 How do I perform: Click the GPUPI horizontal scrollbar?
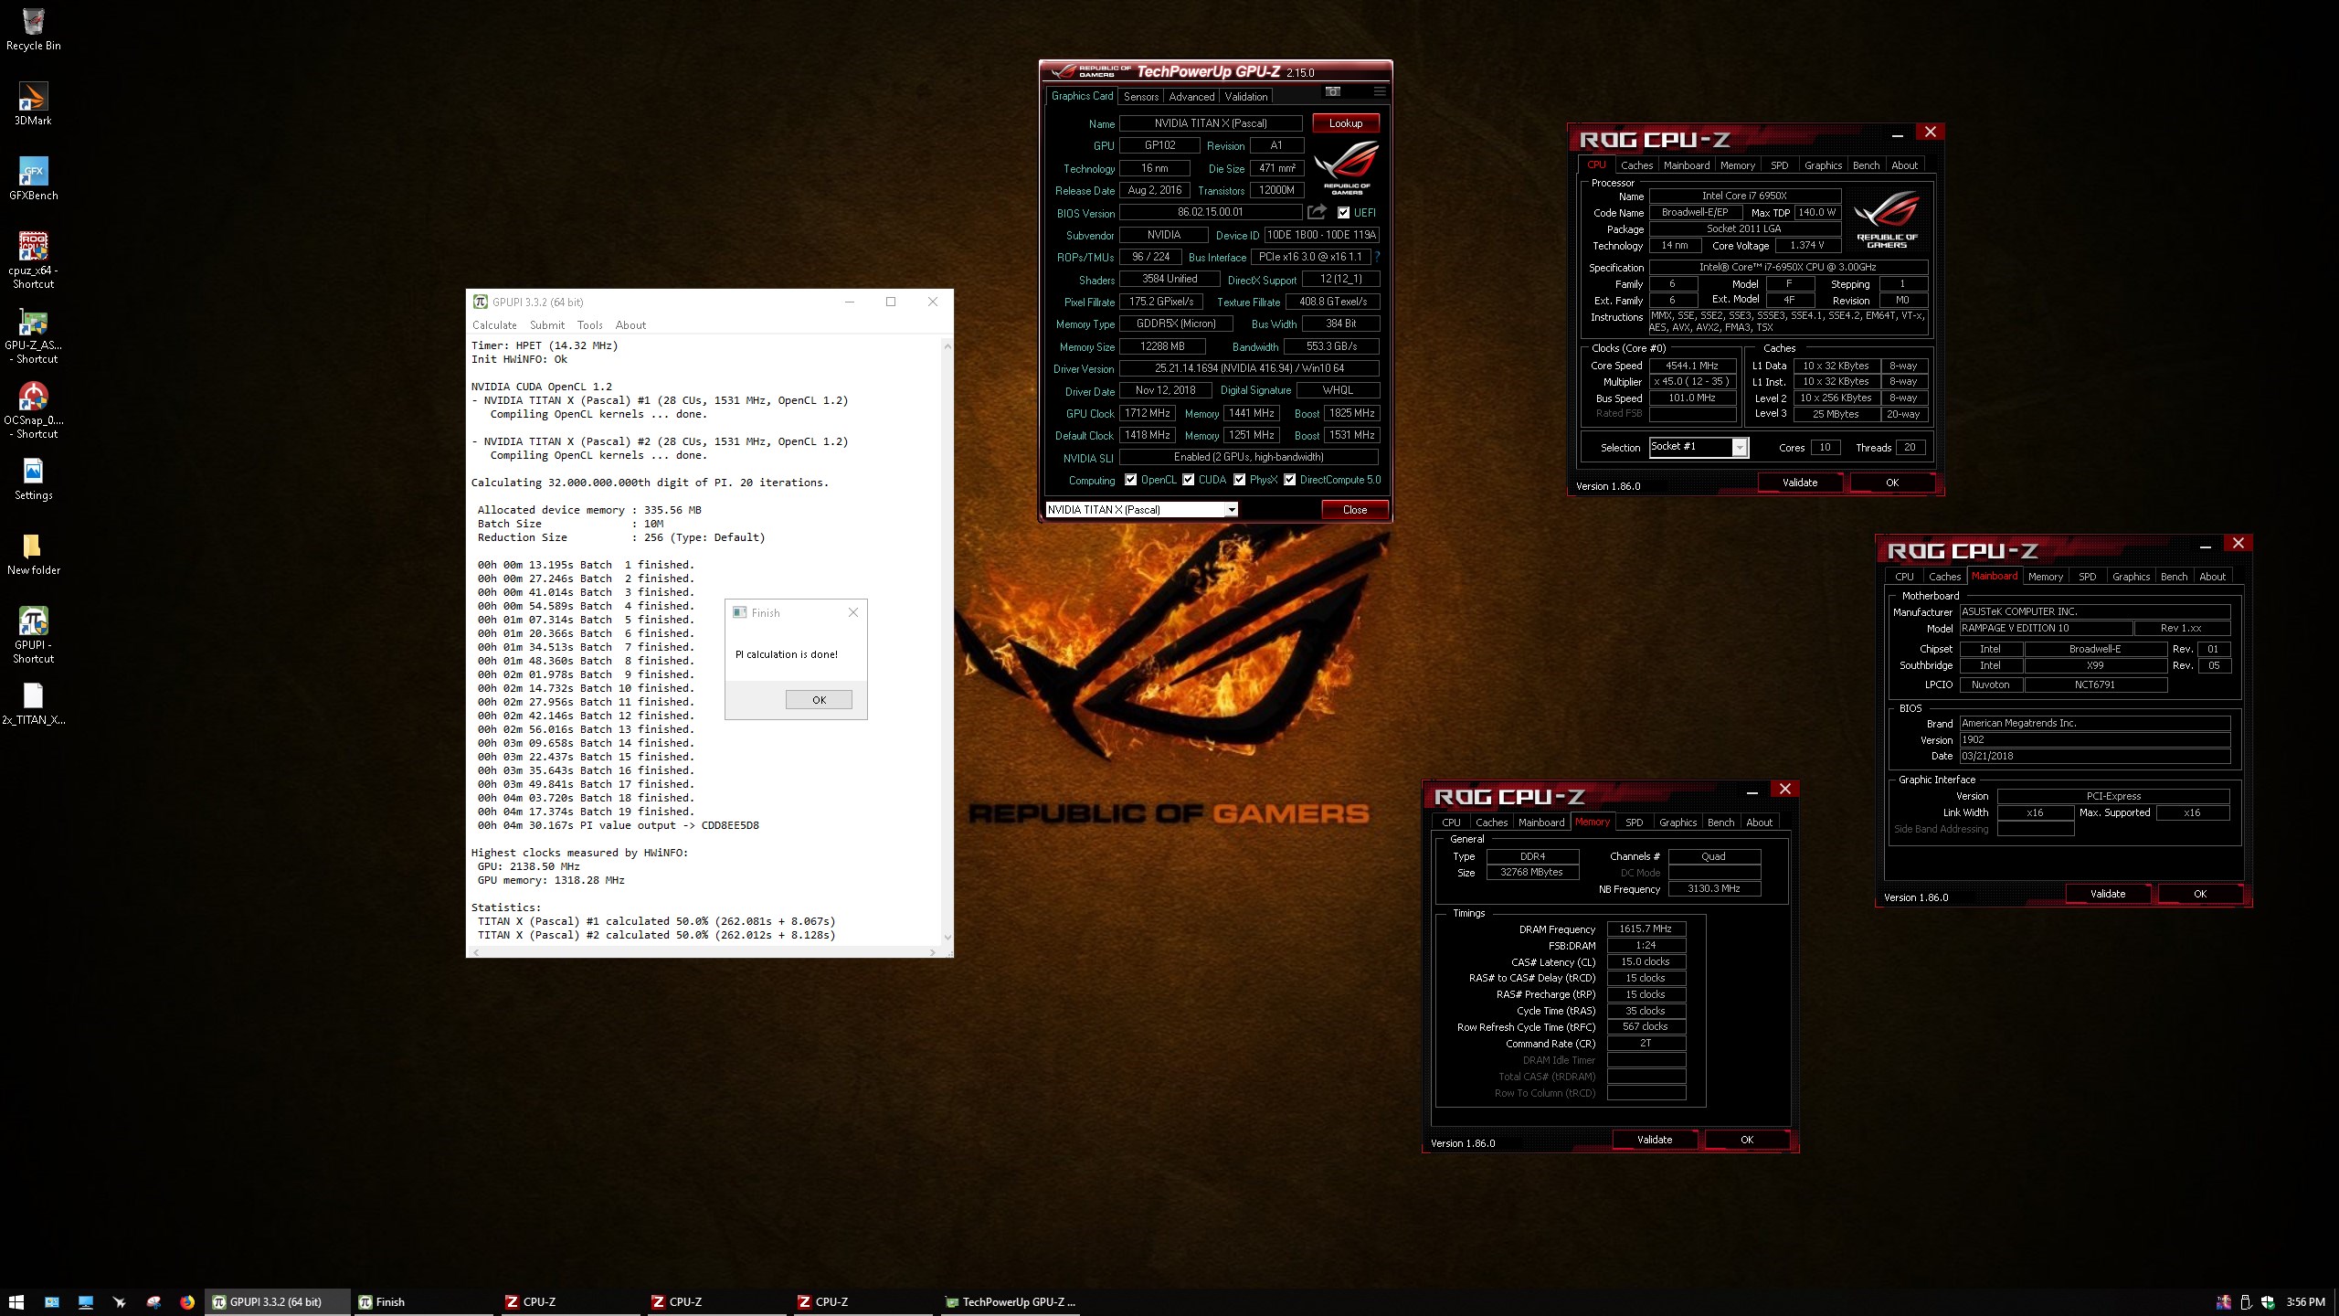click(703, 952)
